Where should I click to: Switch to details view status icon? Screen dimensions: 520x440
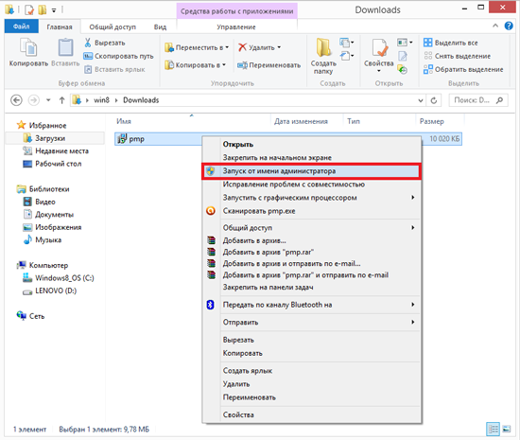coord(493,429)
